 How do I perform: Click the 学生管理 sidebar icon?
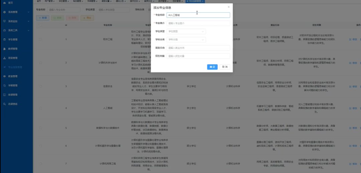pos(5,39)
